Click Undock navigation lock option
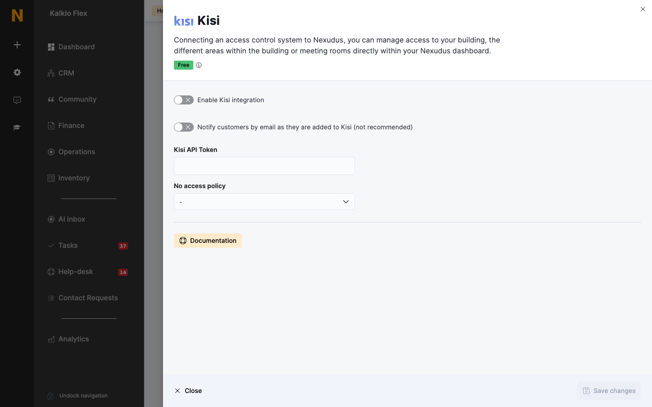This screenshot has width=652, height=407. (77, 396)
